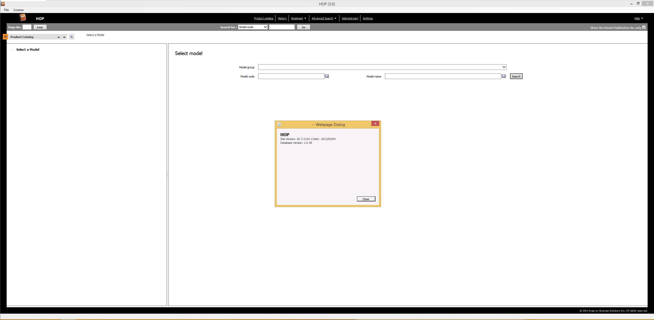Open the Settings link
This screenshot has height=320, width=654.
click(x=368, y=18)
